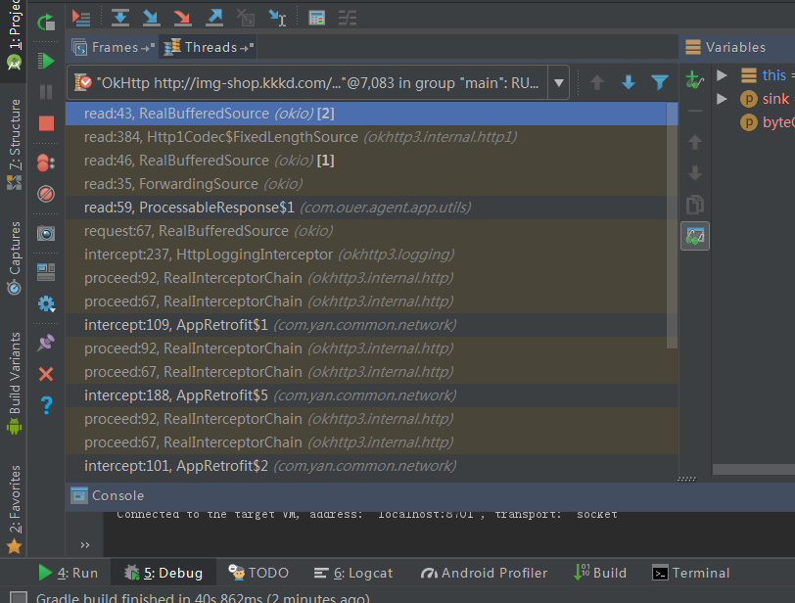Image resolution: width=795 pixels, height=603 pixels.
Task: Open the Console panel tab
Action: (x=108, y=495)
